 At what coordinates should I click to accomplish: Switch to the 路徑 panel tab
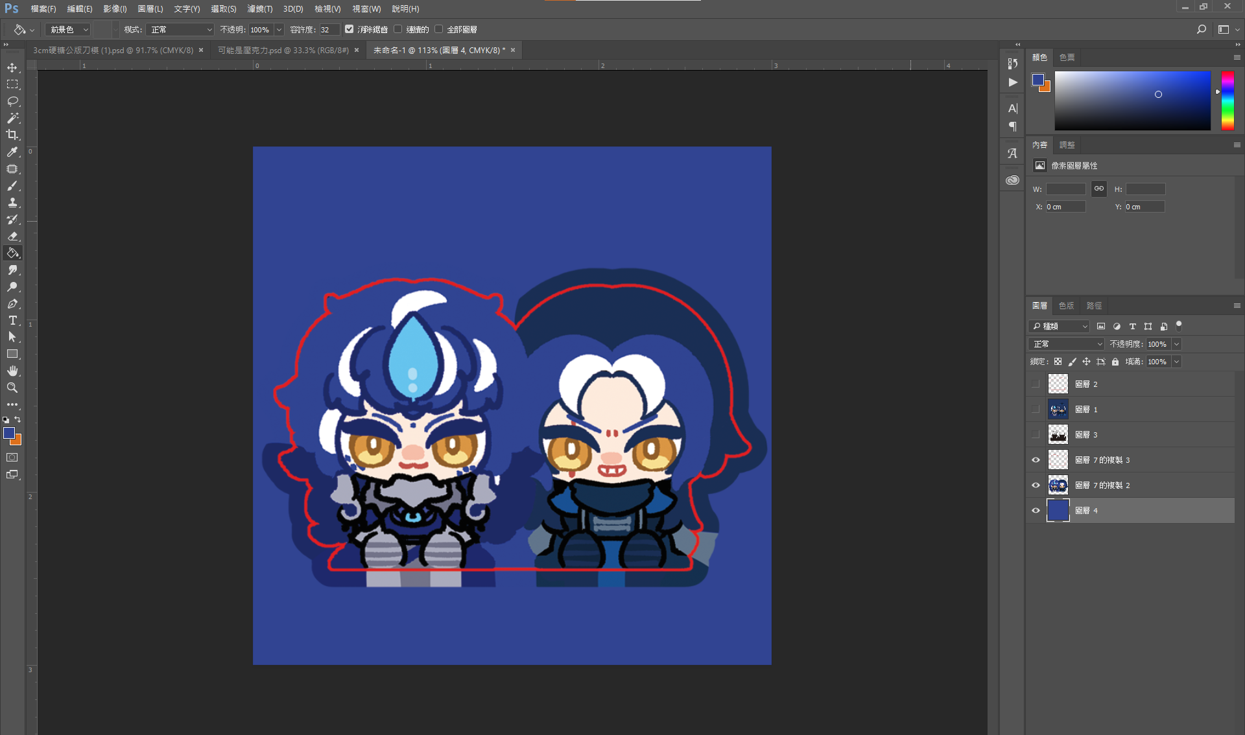1094,305
